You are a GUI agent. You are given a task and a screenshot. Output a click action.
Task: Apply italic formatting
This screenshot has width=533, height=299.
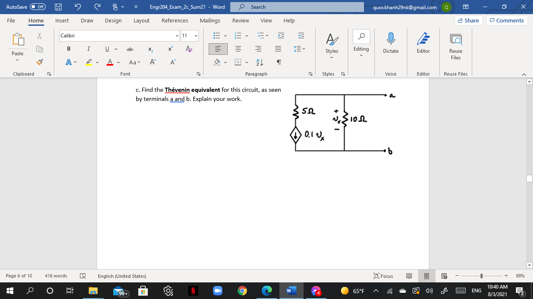tap(89, 49)
